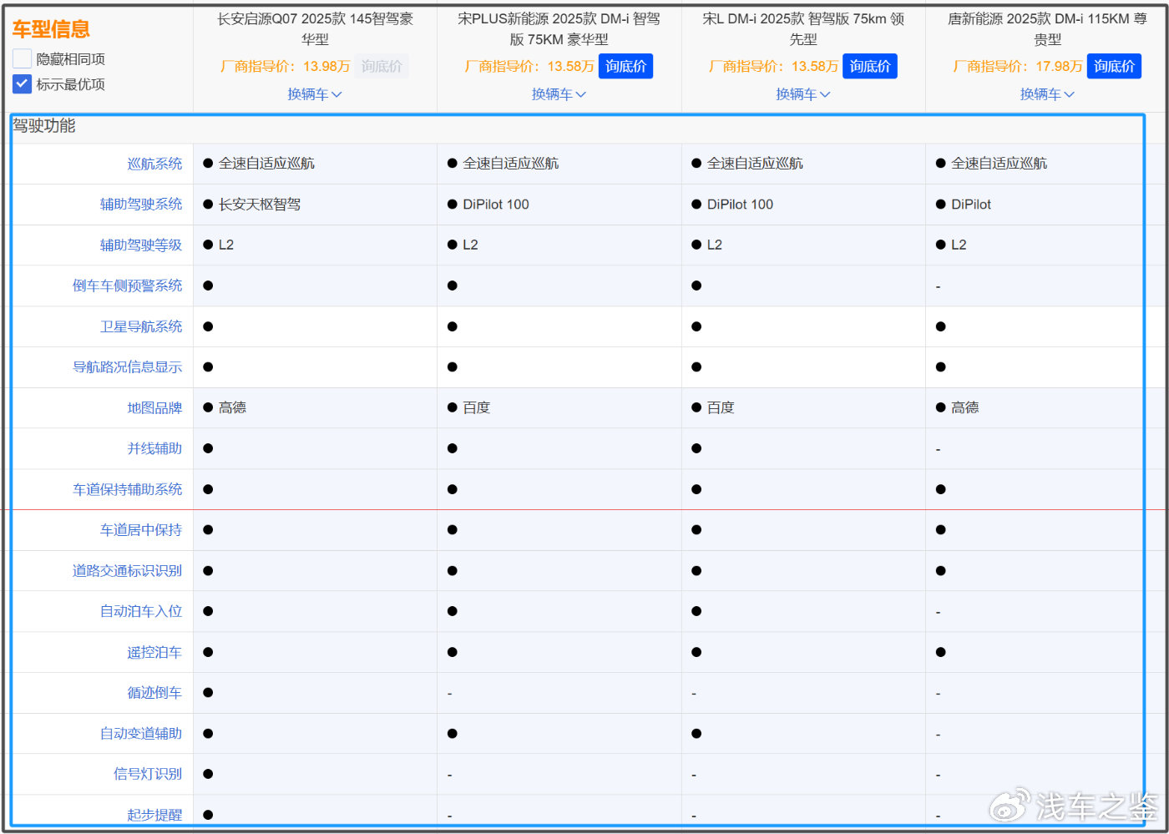The image size is (1169, 834).
Task: Open the 巡航系统 parameter link
Action: coord(154,164)
